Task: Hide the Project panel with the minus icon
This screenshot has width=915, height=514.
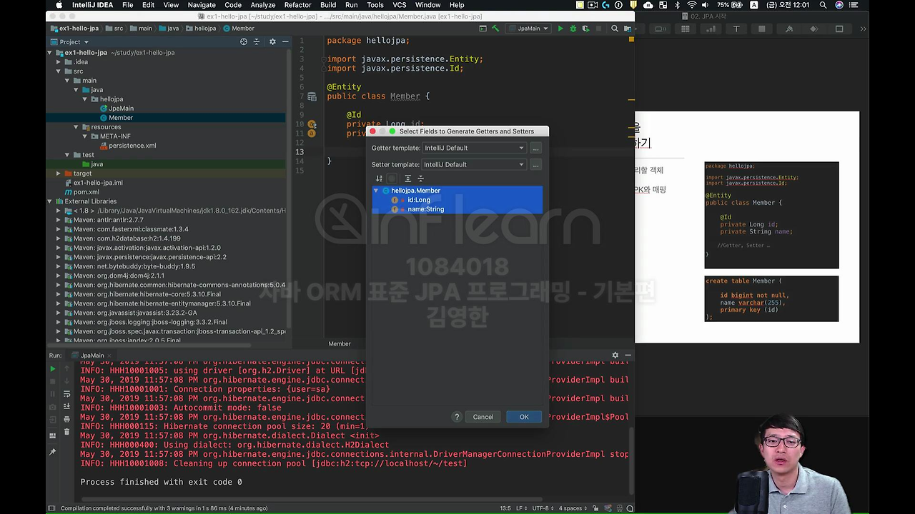Action: pyautogui.click(x=285, y=42)
